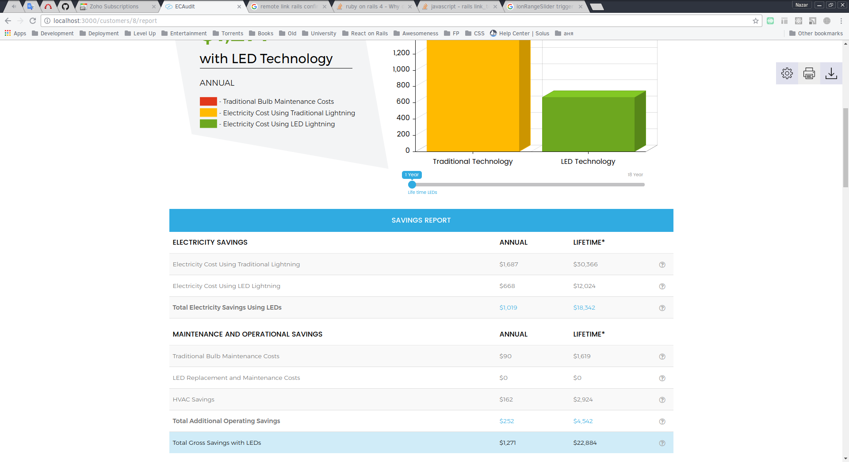
Task: Click help icon for Traditional Bulb Maintenance Costs row
Action: coord(662,356)
